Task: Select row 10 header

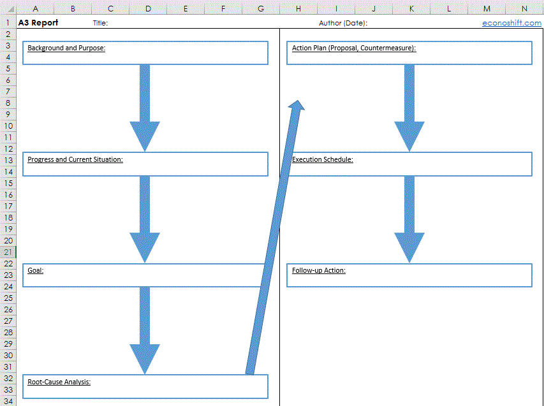Action: [8, 126]
